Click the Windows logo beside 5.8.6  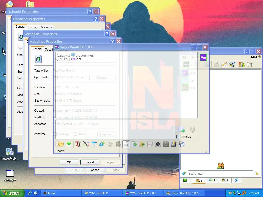coord(260,57)
